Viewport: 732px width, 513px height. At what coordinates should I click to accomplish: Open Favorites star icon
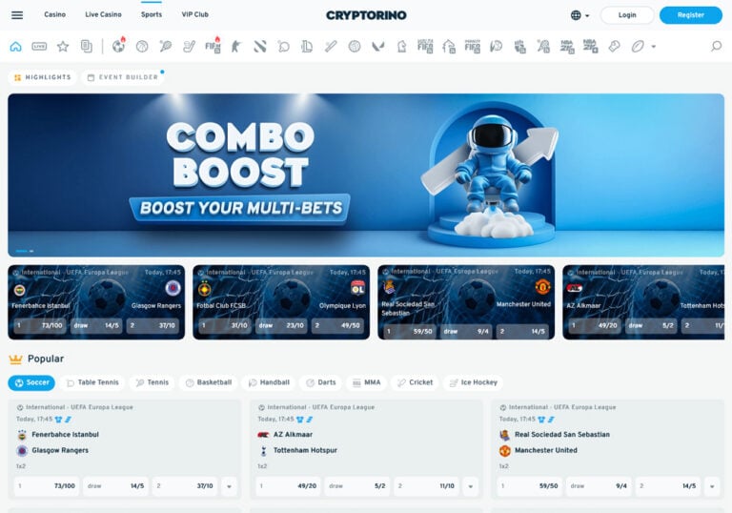click(63, 46)
